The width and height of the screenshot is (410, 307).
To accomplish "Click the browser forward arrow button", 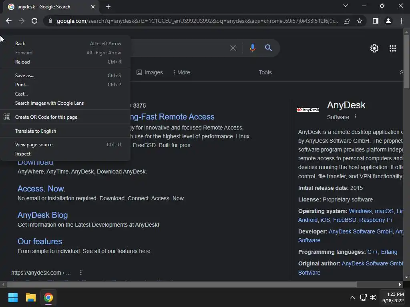I will [22, 21].
